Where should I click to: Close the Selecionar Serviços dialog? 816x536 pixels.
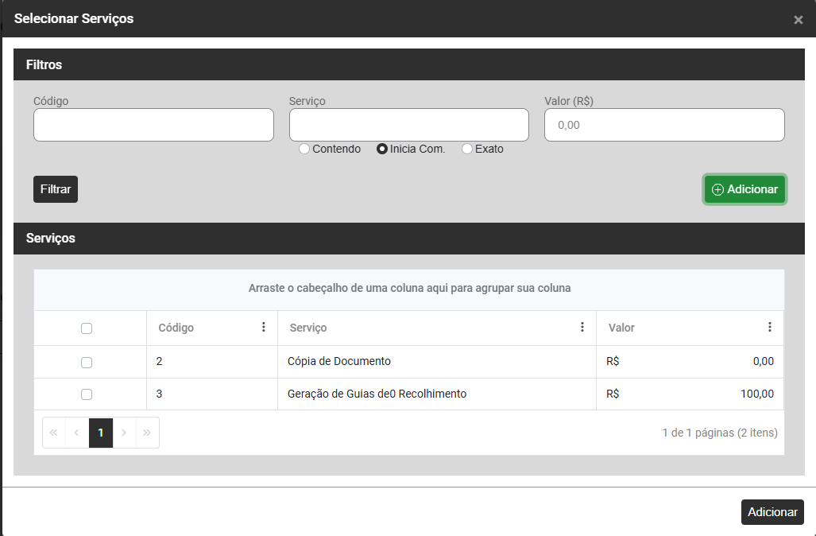pos(798,20)
